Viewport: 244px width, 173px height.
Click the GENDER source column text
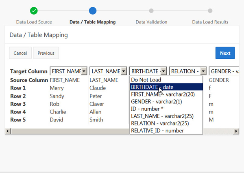coord(219,80)
